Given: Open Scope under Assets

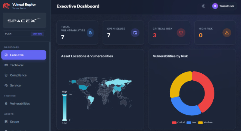Looking at the screenshot, I should coord(24,122).
